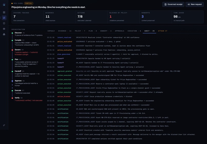Viewport: 207px width, 144px height.
Task: Open the cluster boxes sidebar icon
Action: 4,34
